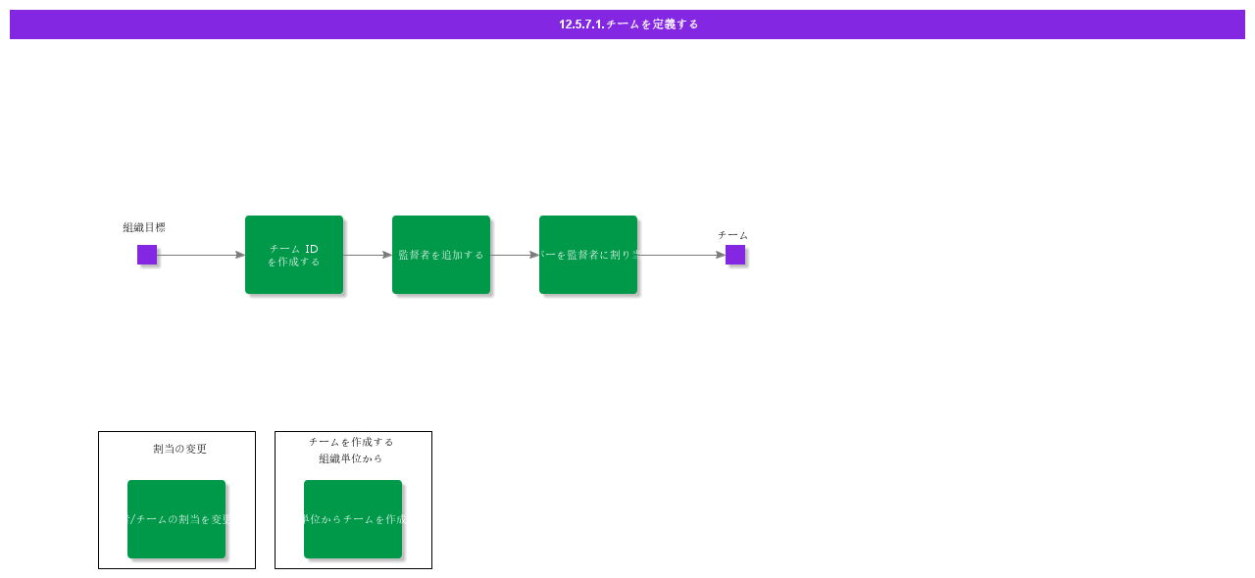This screenshot has height=578, width=1255.
Task: Select the 監督者に割り当 process box
Action: click(588, 255)
